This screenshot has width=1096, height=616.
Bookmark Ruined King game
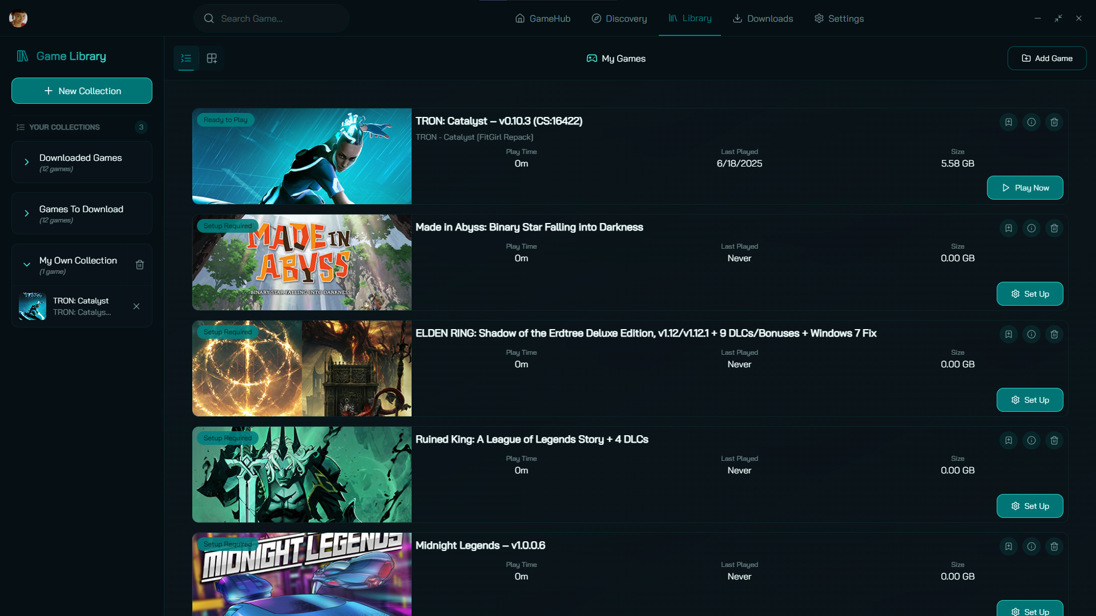pyautogui.click(x=1009, y=440)
